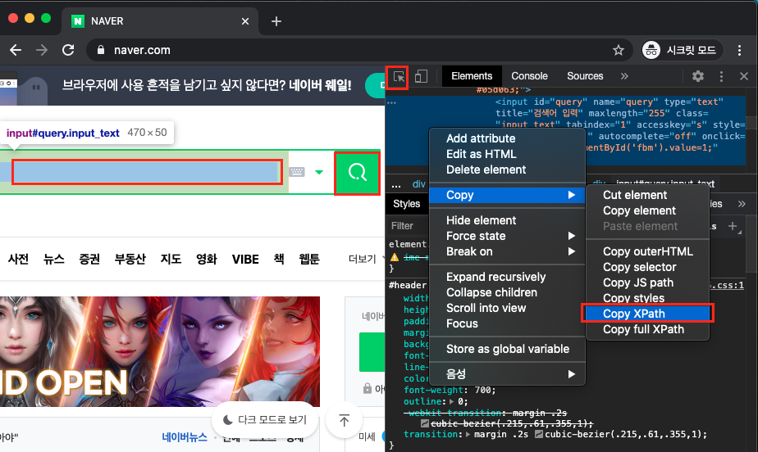Select Copy XPath
Image resolution: width=758 pixels, height=452 pixels.
[x=647, y=314]
